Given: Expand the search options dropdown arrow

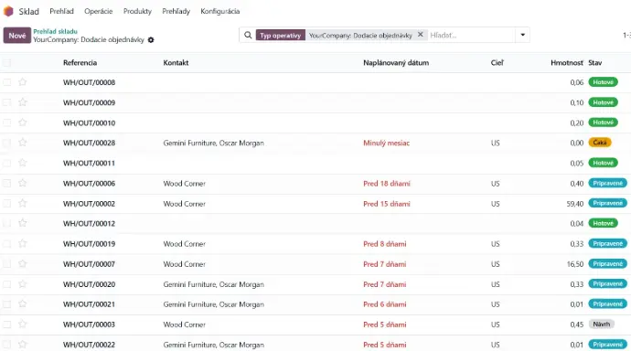Looking at the screenshot, I should point(522,35).
